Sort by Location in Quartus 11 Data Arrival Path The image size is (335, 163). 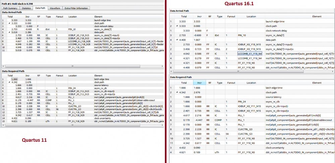[x=72, y=16]
